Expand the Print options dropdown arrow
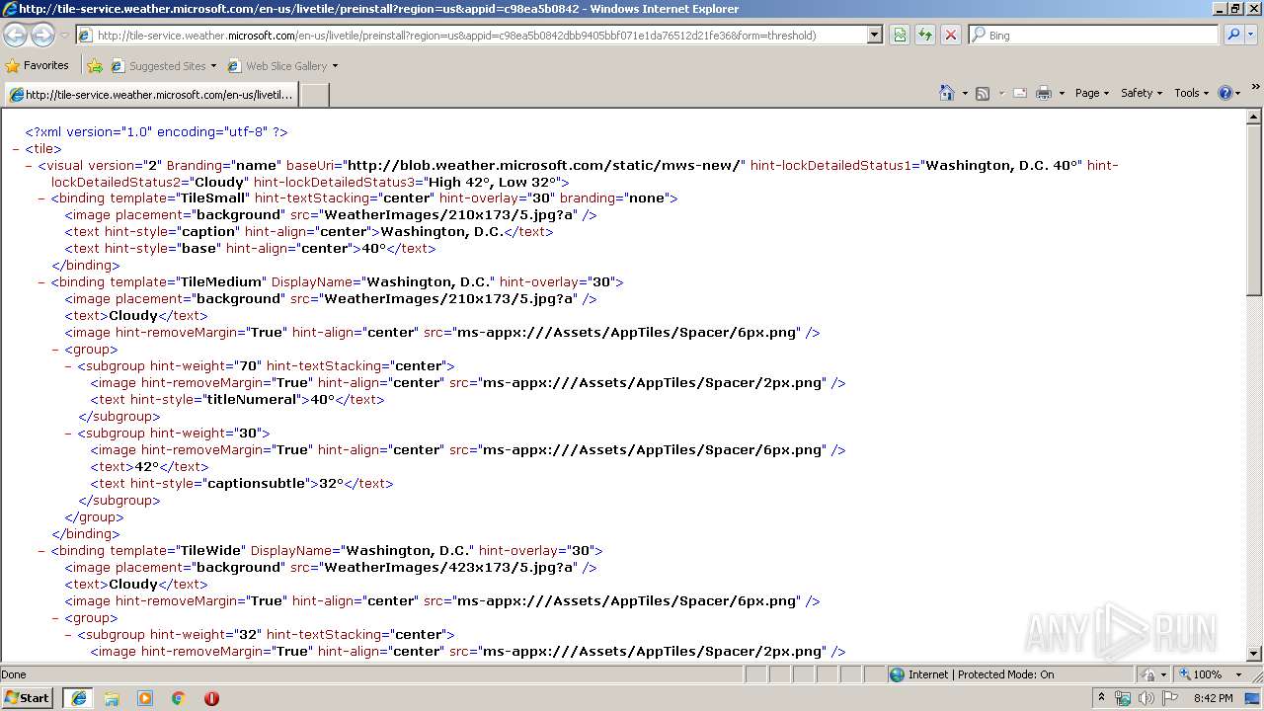 [1062, 93]
